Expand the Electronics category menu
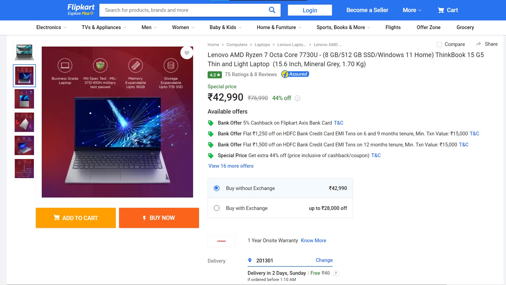Image resolution: width=506 pixels, height=285 pixels. [51, 27]
